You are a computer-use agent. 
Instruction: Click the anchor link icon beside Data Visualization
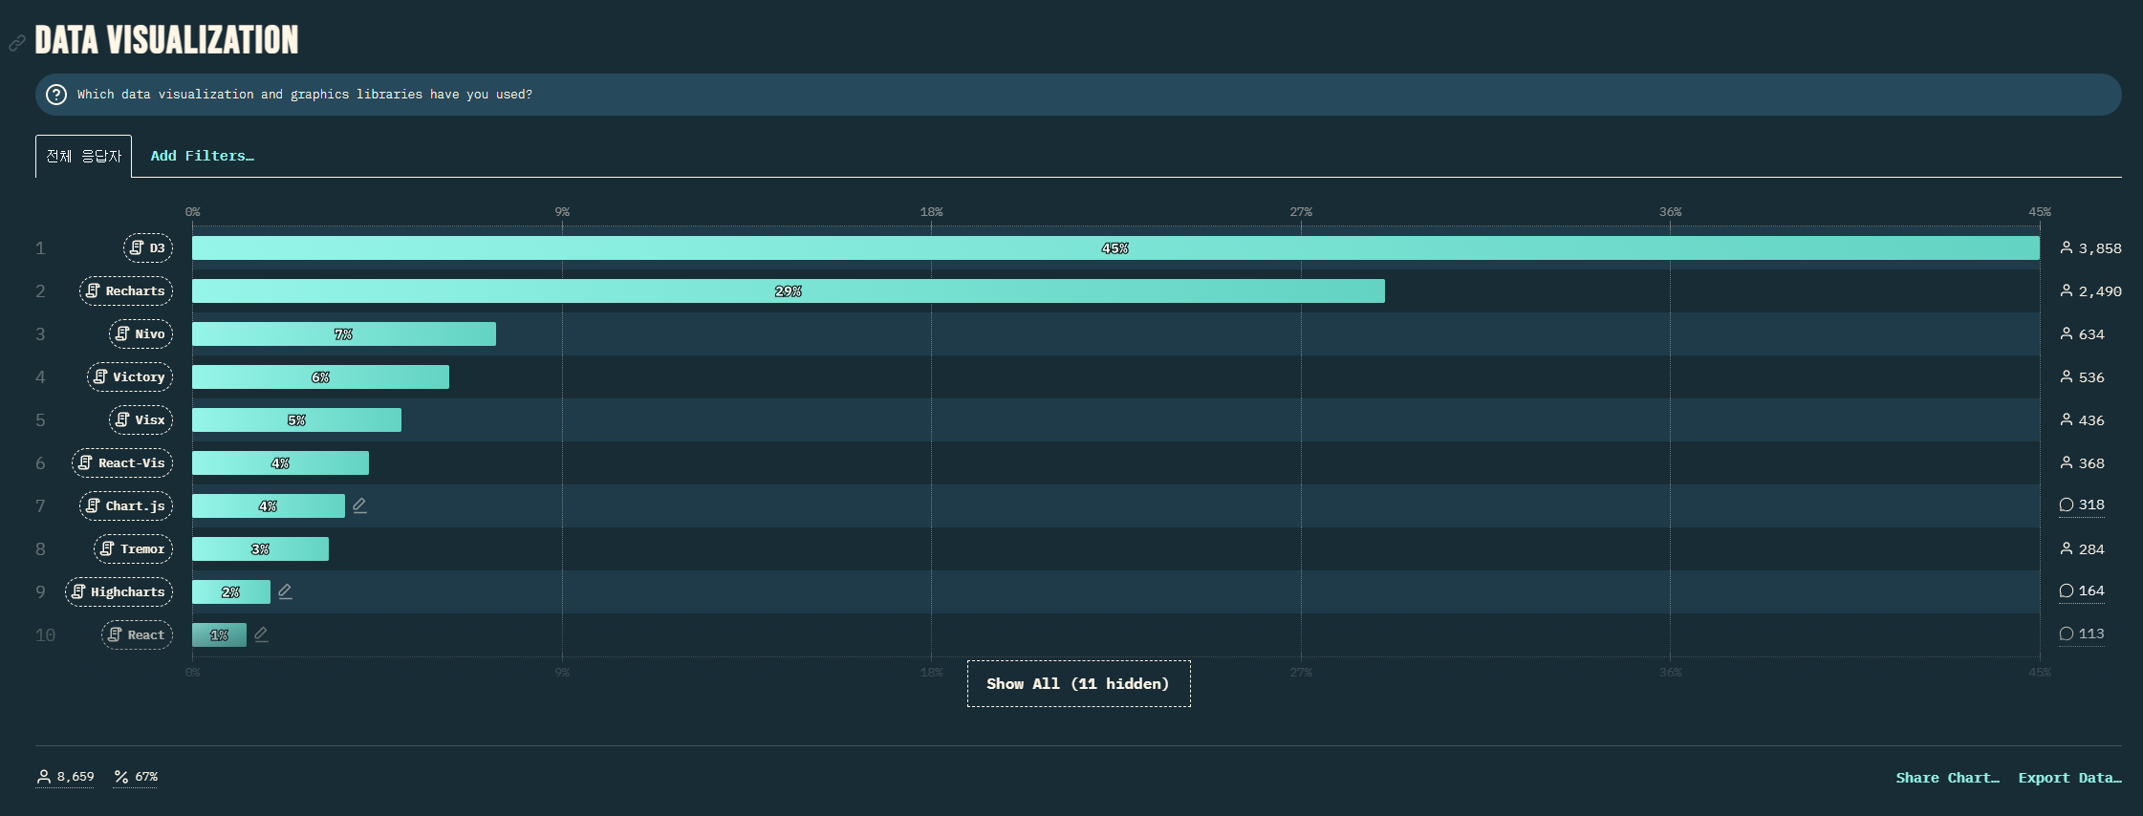click(17, 43)
